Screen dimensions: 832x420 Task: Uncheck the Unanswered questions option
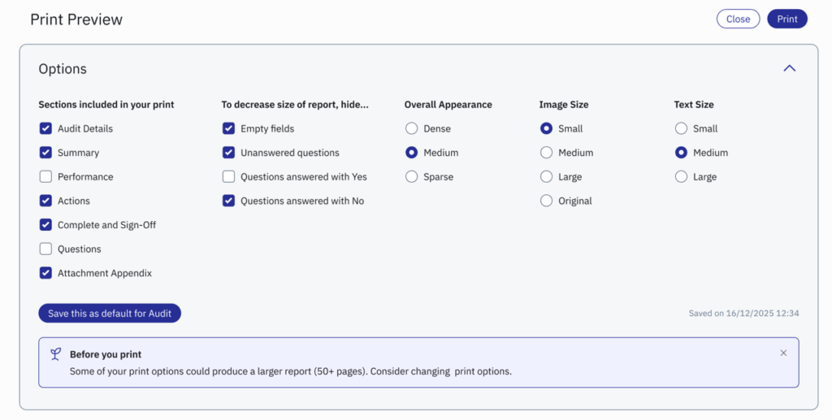[x=229, y=153]
